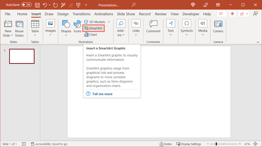Click Tell me more link

coord(102,94)
